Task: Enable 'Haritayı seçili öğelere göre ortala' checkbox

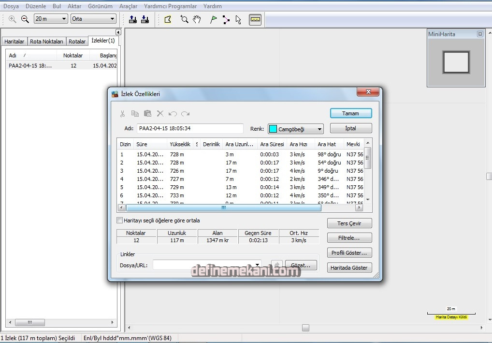Action: [120, 220]
